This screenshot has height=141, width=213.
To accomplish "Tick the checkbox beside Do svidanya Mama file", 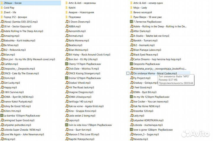I will 128,73.
